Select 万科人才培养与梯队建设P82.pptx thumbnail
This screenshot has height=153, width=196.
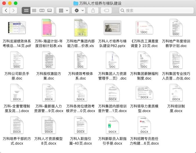(x=112, y=28)
